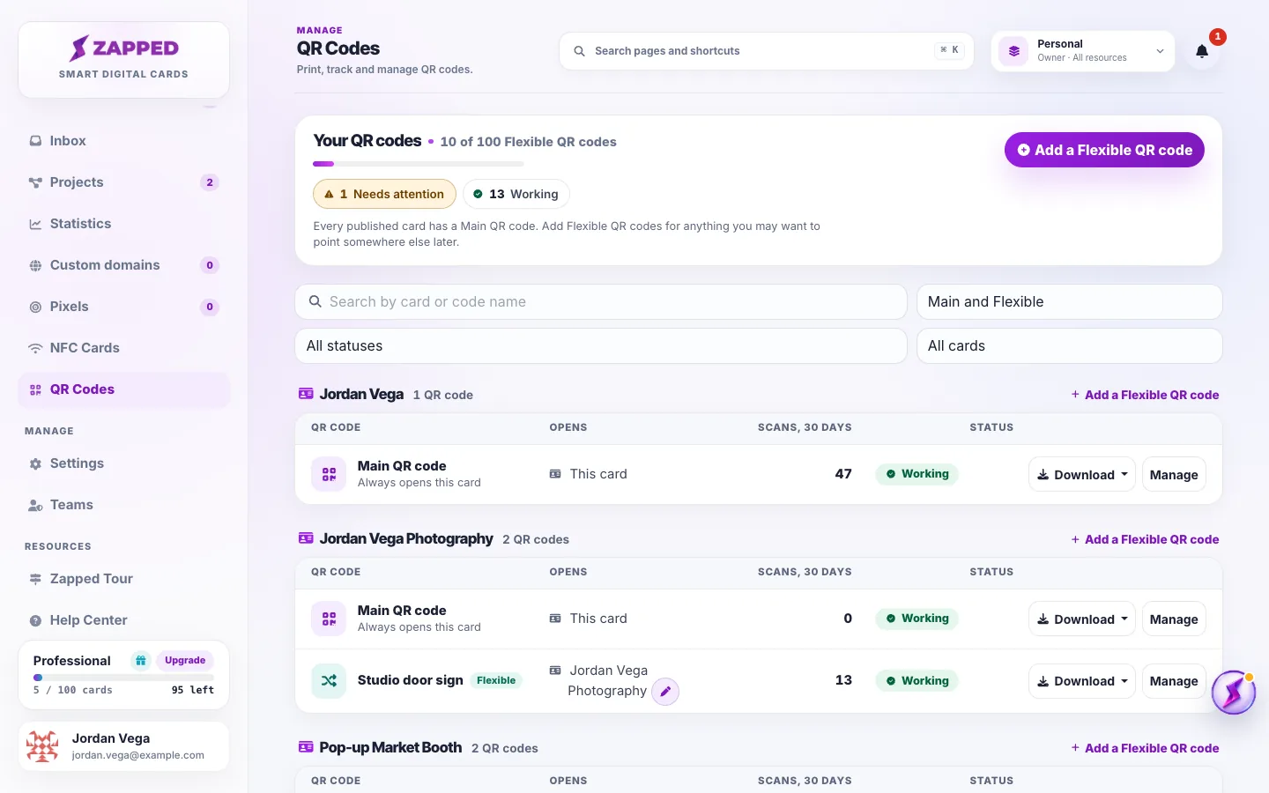Click the Studio door sign shuffle icon
This screenshot has height=793, width=1269.
pos(329,681)
